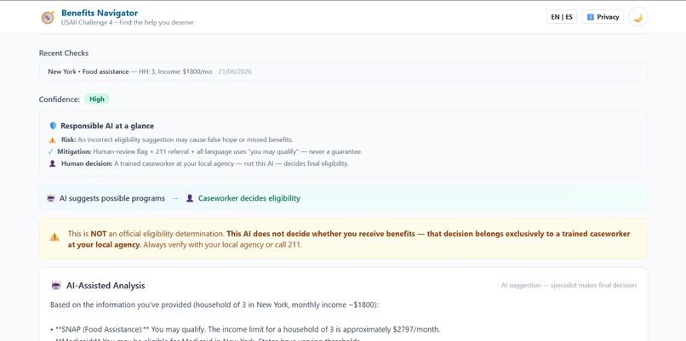
Task: Click the date 21/06/2026 in recent check
Action: [x=235, y=71]
